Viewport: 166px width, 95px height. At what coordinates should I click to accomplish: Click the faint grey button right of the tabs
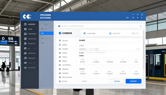[135, 33]
